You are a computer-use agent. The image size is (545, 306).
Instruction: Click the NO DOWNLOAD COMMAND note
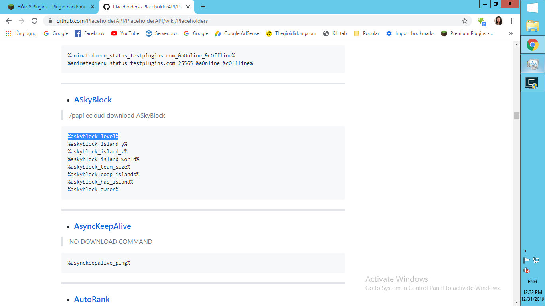pos(111,241)
